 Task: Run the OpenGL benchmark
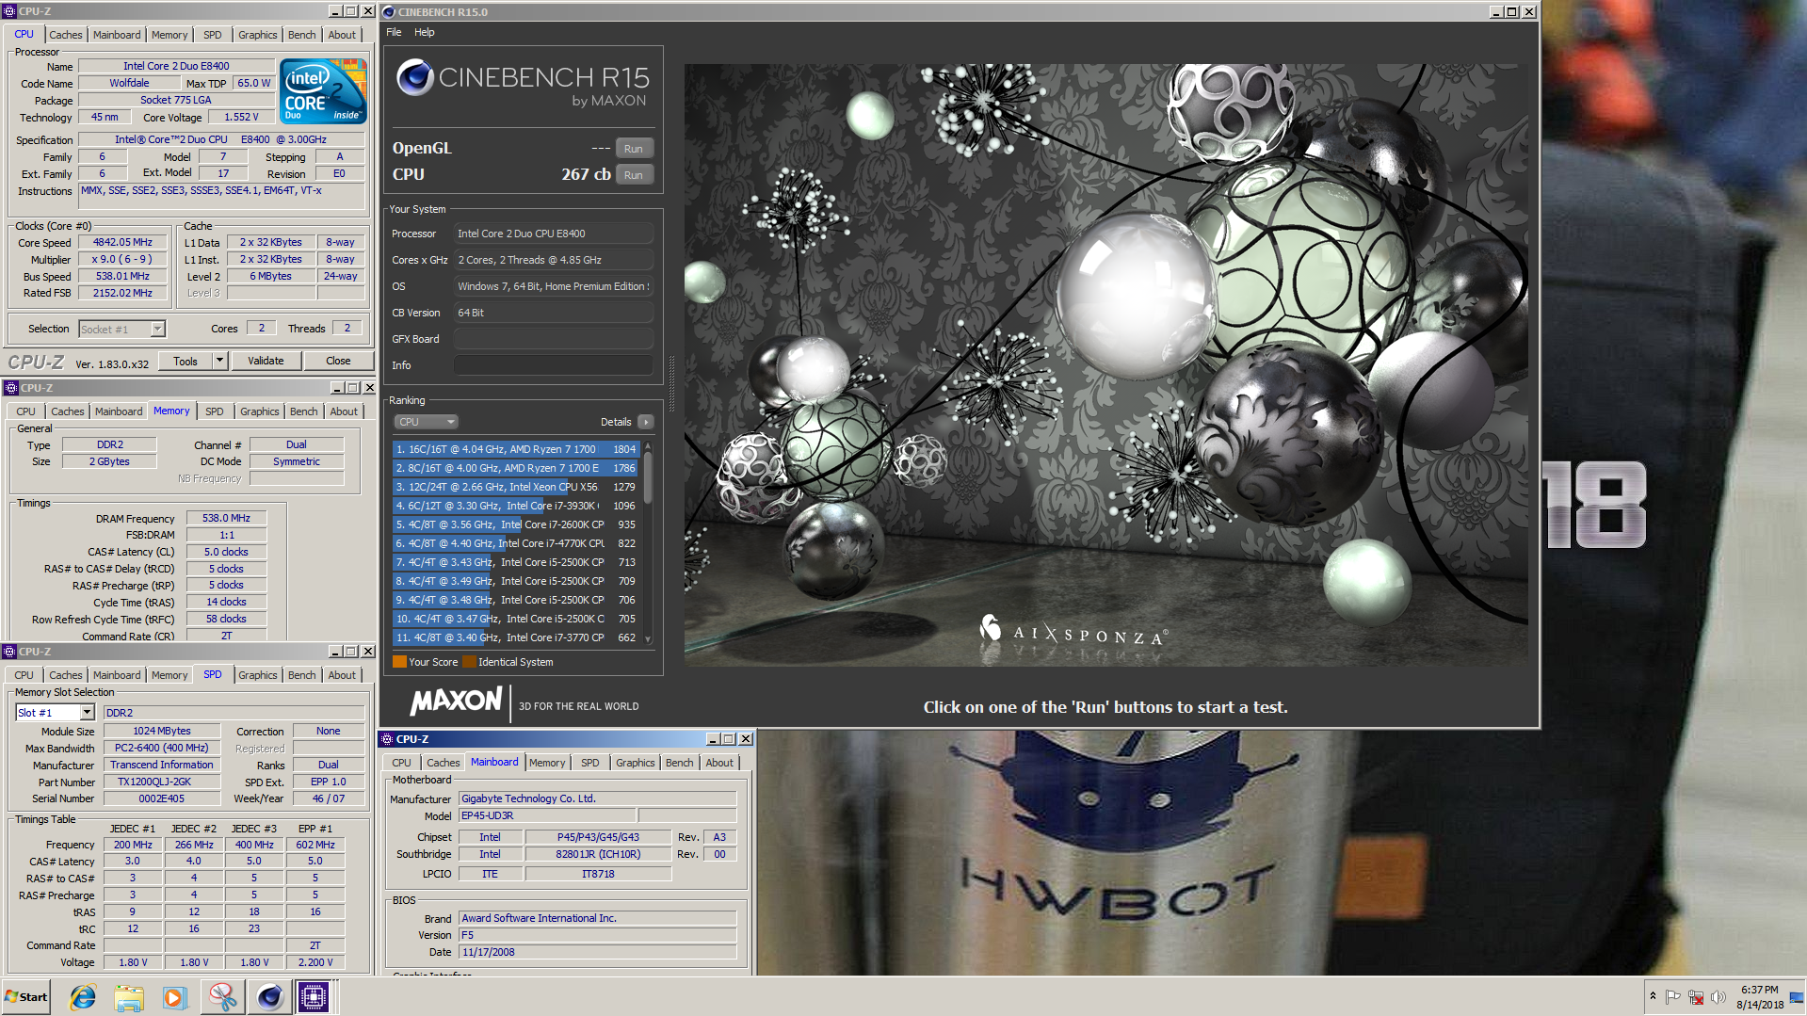634,149
